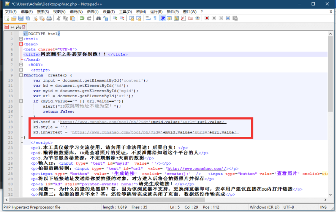Screen dimensions: 336x212
Task: Click the Zoom In toolbar icon
Action: 115,18
